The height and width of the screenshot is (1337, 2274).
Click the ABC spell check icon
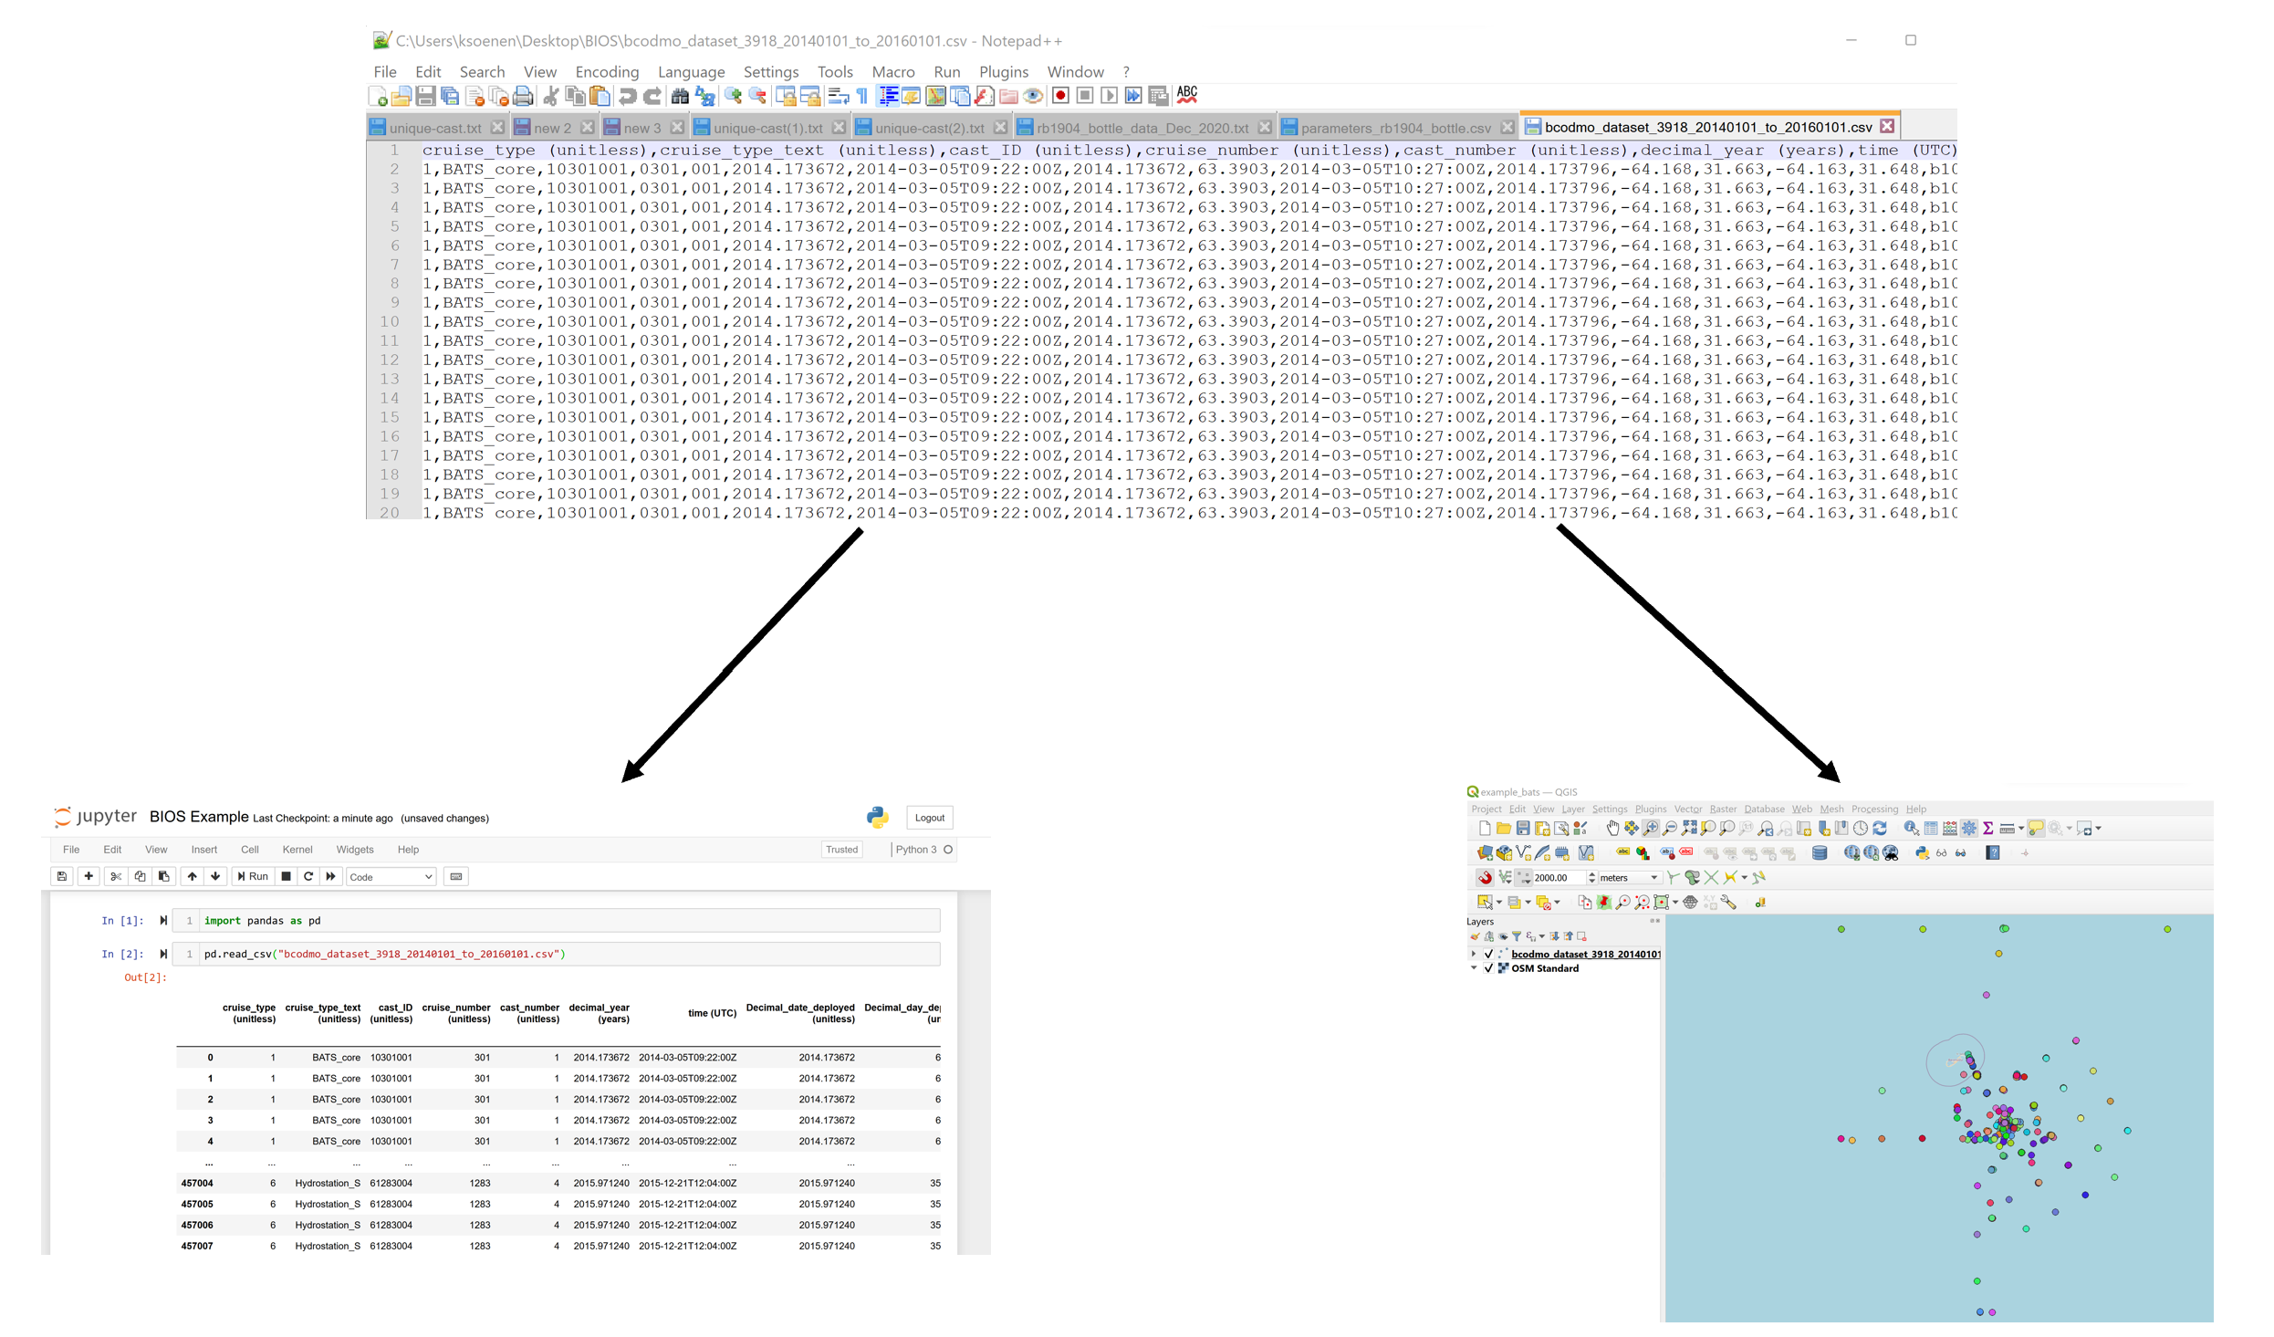1187,95
